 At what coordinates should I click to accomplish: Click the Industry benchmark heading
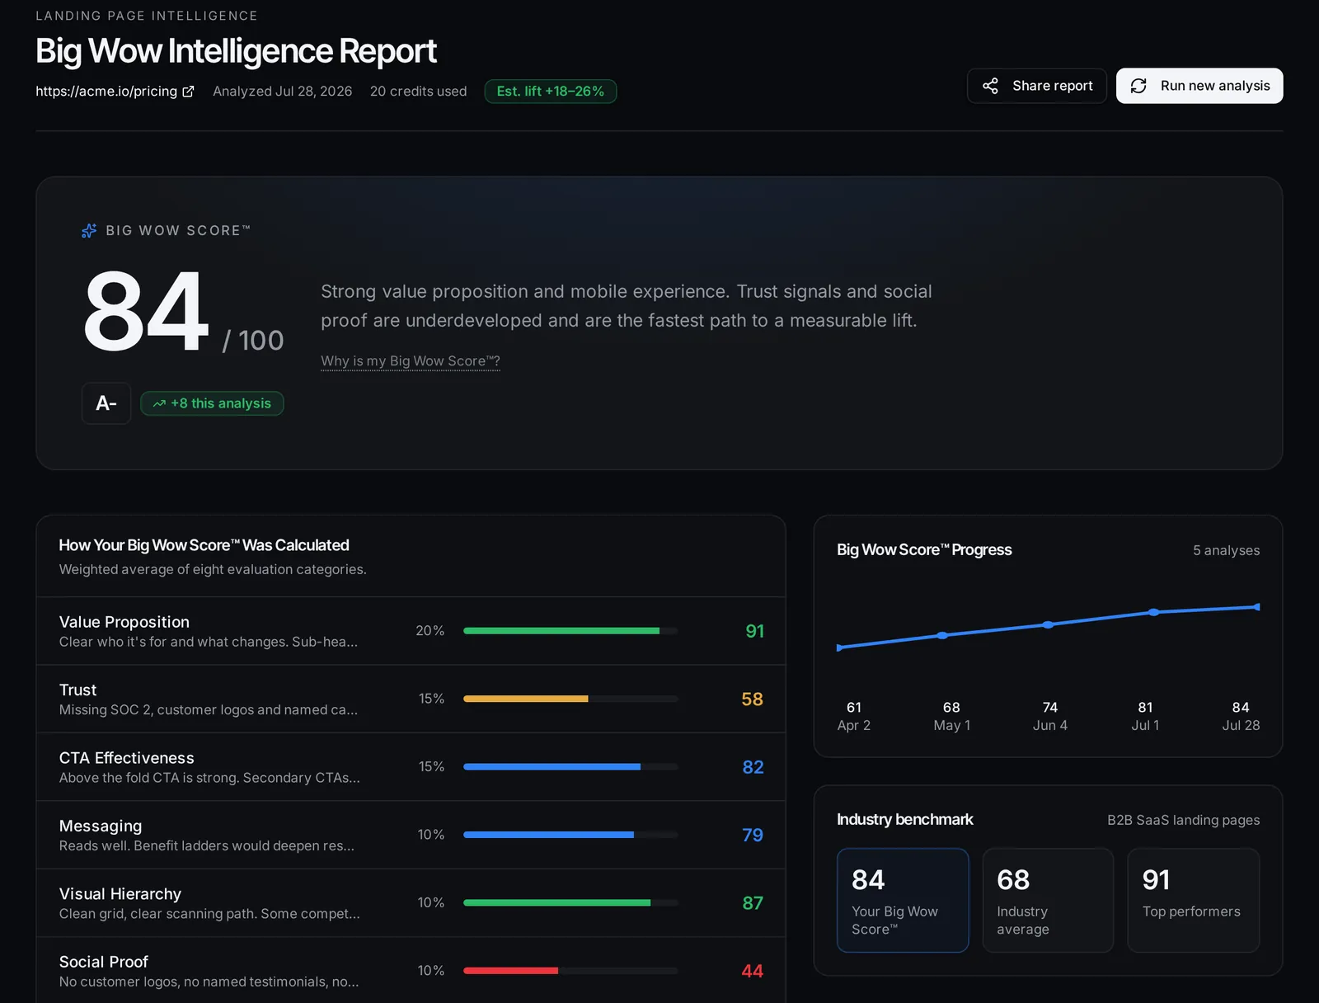click(x=905, y=820)
